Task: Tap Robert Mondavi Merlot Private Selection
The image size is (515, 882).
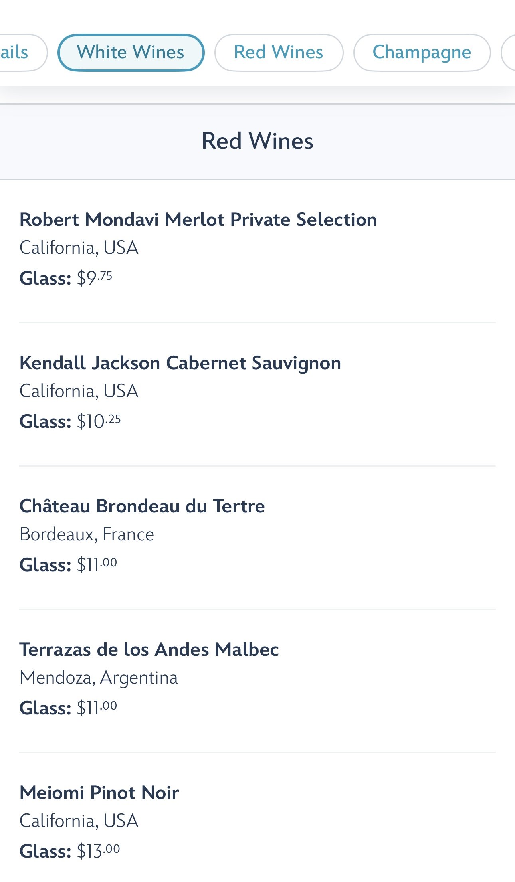Action: click(198, 220)
